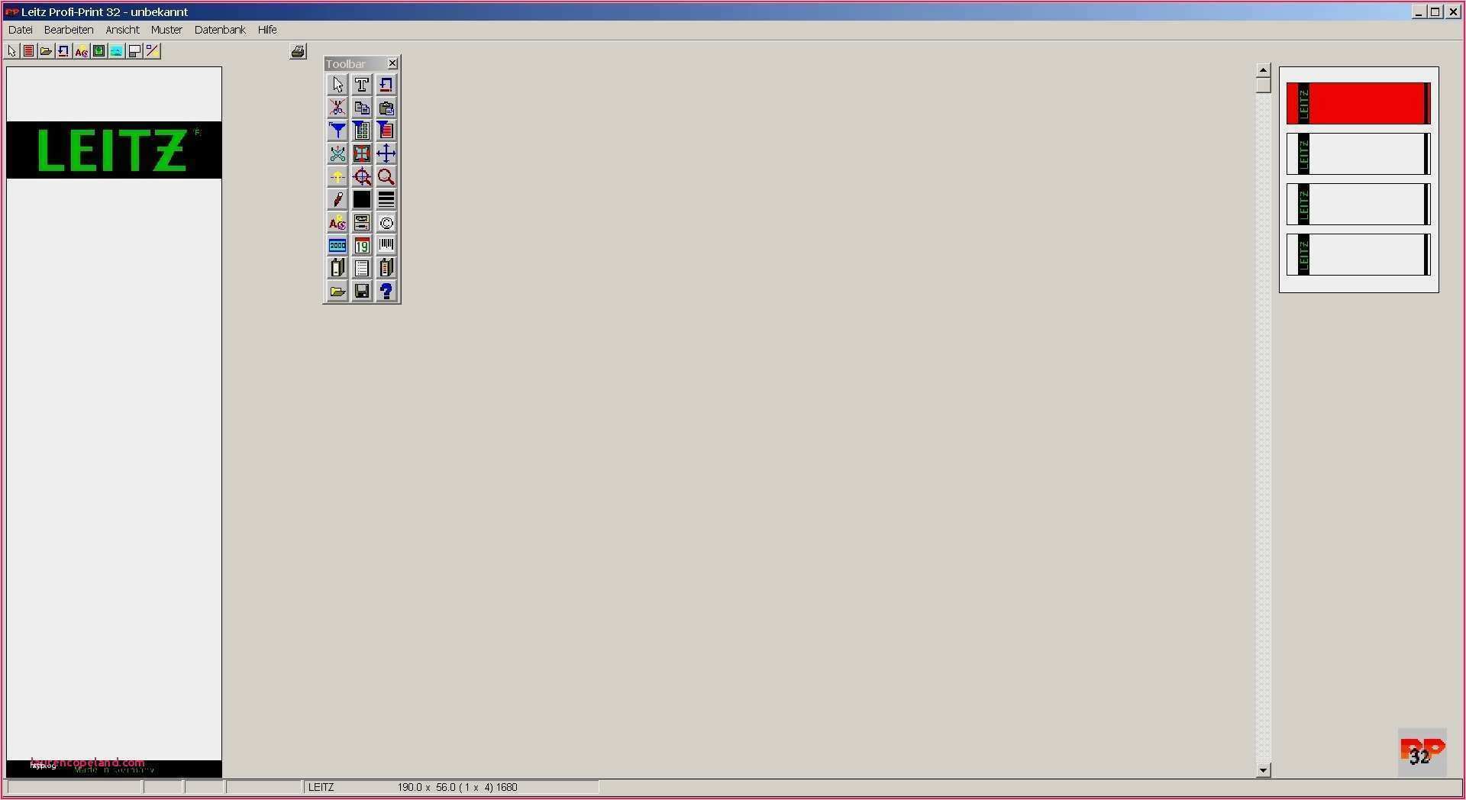This screenshot has height=800, width=1466.
Task: Click the floppy disk save icon
Action: 362,291
